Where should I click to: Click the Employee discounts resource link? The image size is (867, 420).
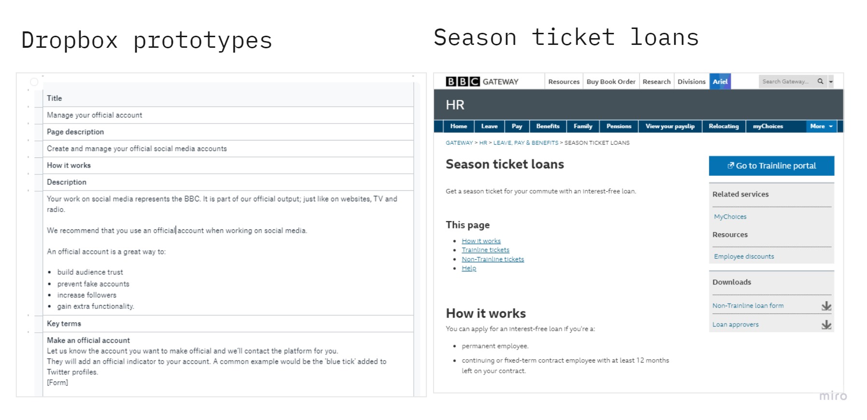743,256
